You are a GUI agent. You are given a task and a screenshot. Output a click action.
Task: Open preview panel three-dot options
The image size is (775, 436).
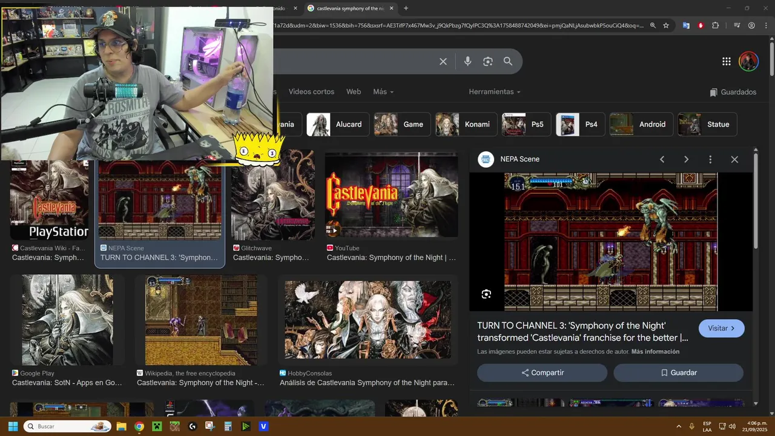coord(710,159)
